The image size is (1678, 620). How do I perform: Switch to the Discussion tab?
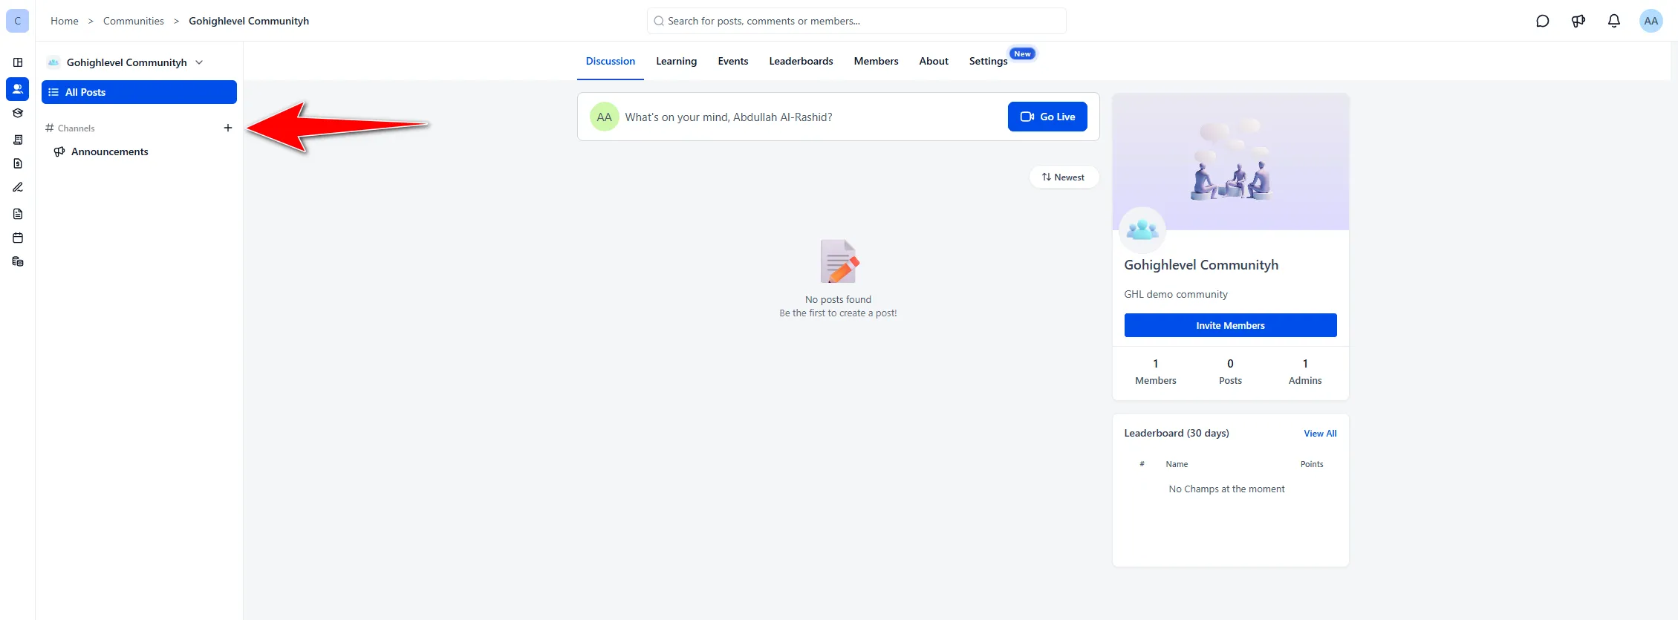(611, 61)
